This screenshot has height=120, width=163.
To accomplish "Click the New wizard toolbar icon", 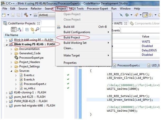I will click(x=4, y=15).
